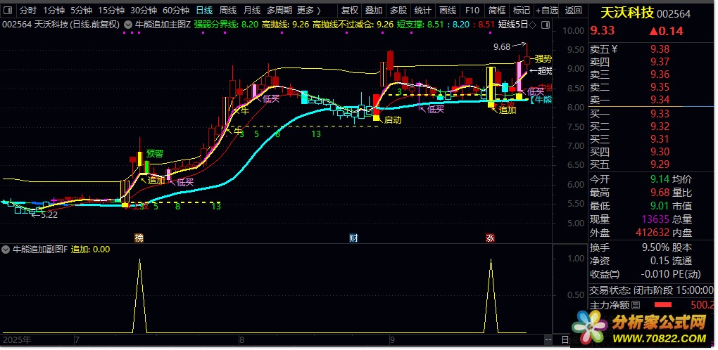This screenshot has height=350, width=718.
Task: Click the 返回 back button
Action: (574, 11)
